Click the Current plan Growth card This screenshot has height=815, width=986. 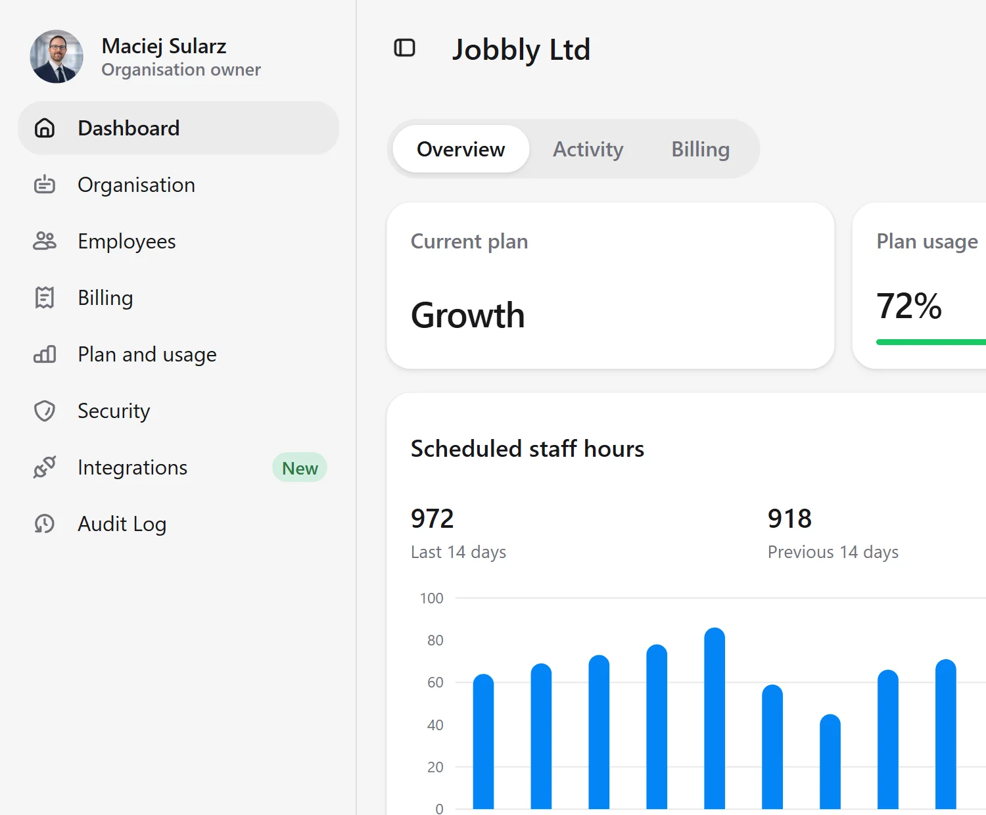tap(611, 286)
